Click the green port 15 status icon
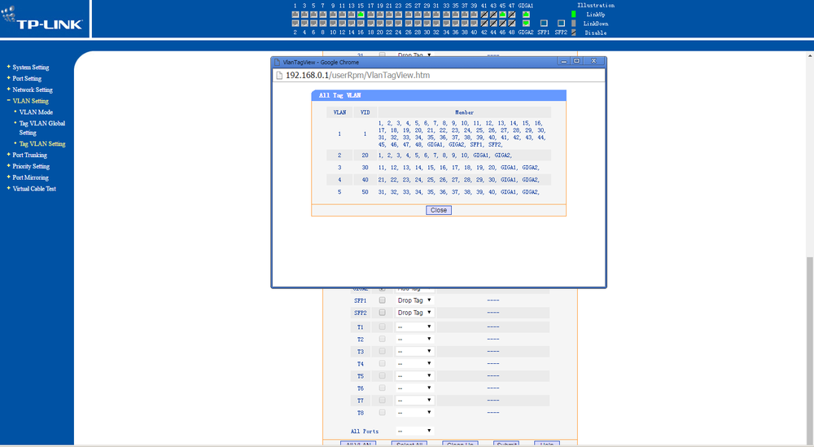814x447 pixels. point(361,15)
